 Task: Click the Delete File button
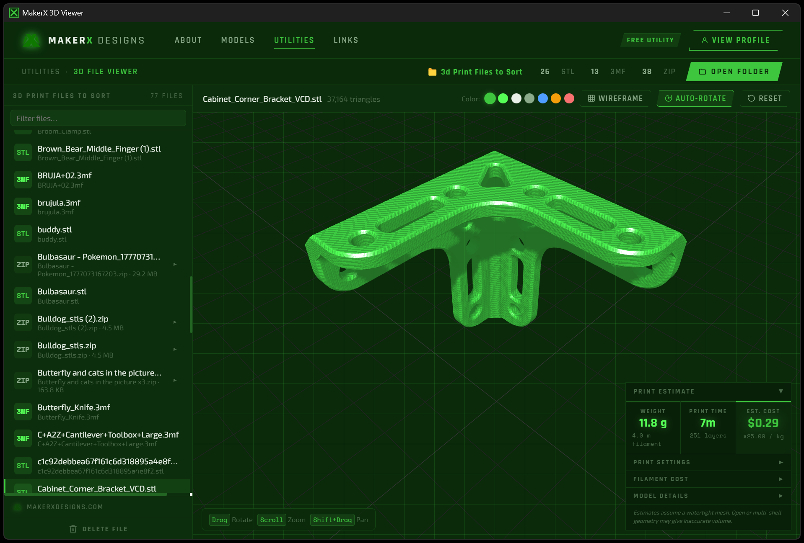(99, 529)
